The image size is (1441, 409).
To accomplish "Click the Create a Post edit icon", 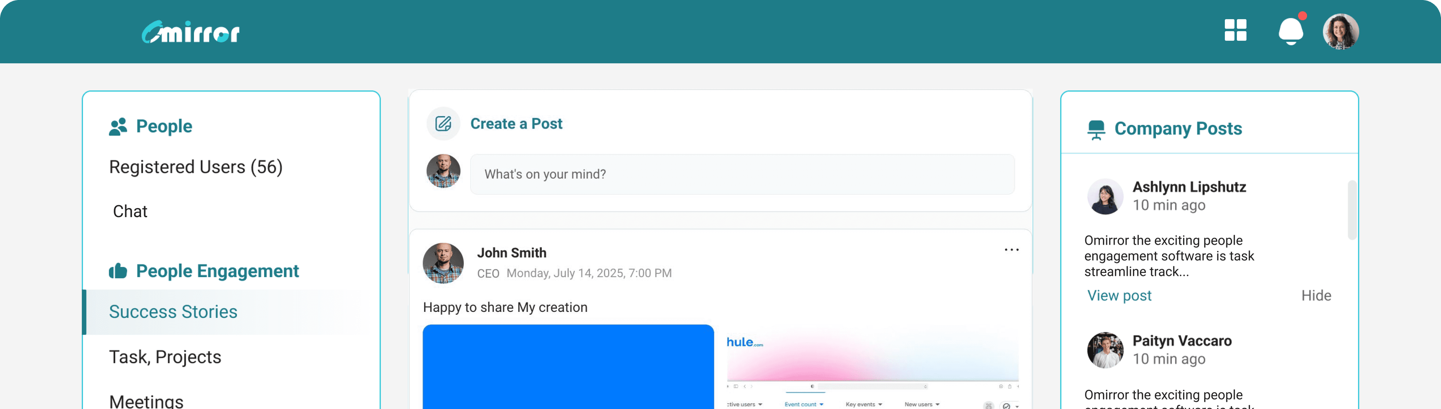I will [x=443, y=123].
